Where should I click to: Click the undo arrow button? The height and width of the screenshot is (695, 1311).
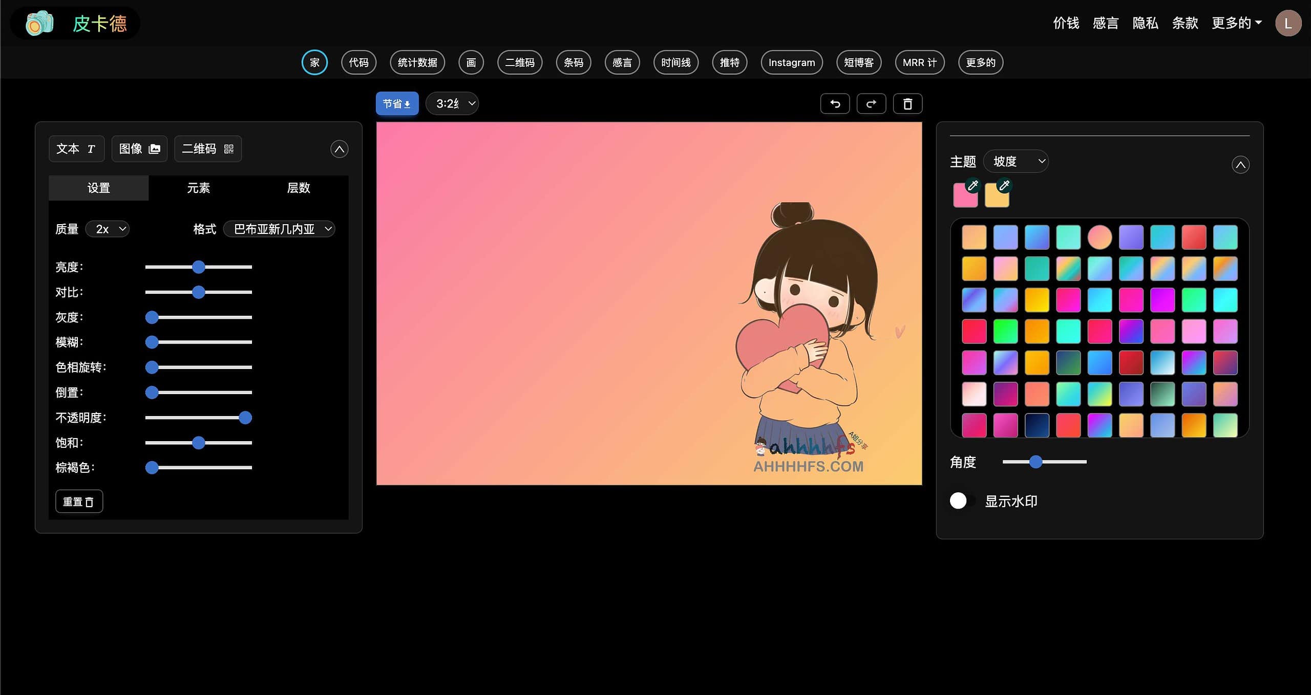click(x=835, y=104)
